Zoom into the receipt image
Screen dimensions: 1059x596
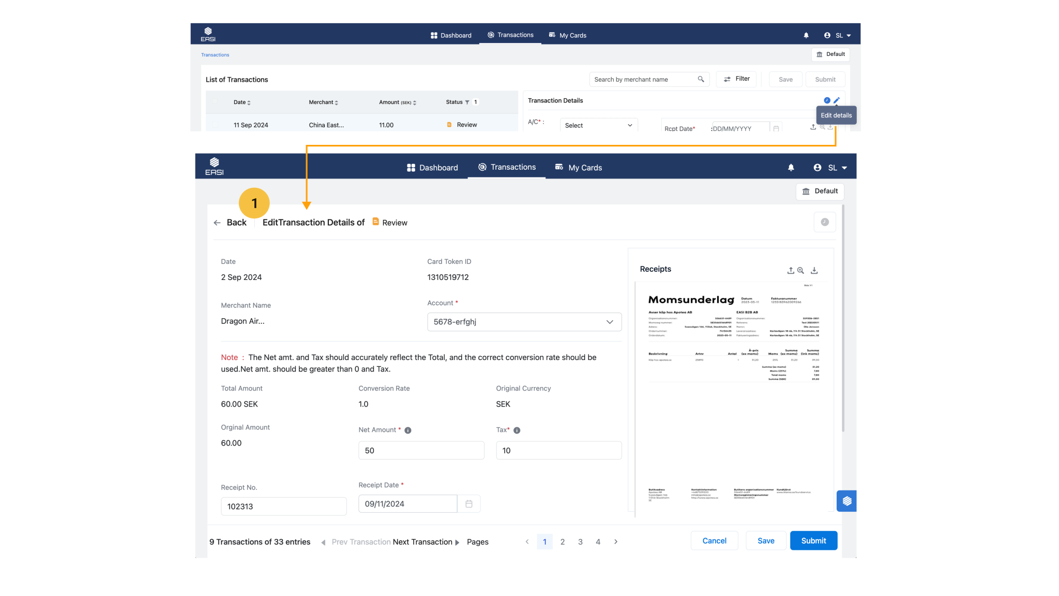click(800, 271)
